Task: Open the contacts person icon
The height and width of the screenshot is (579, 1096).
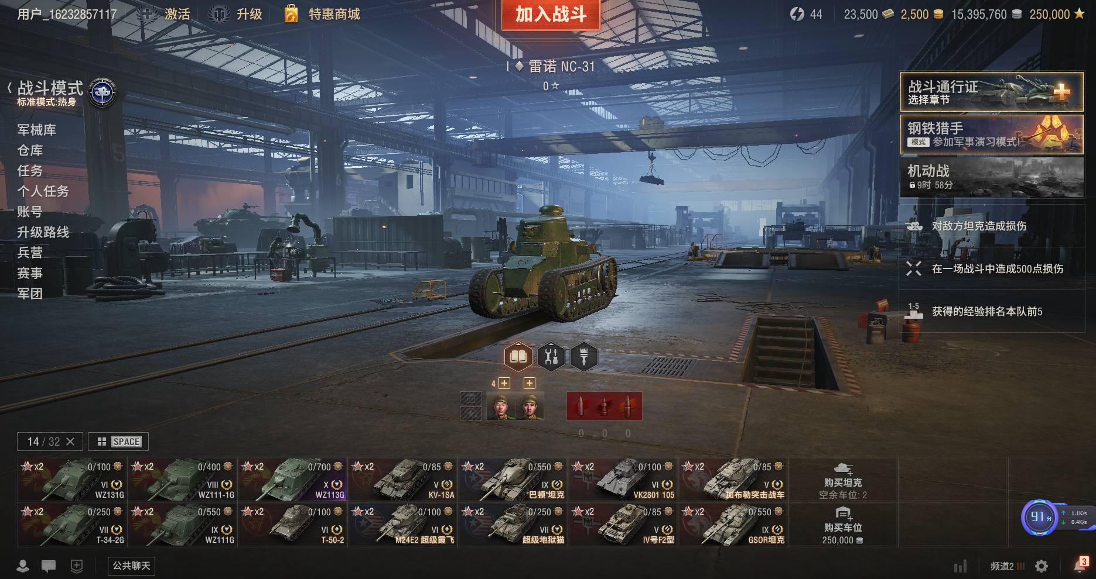Action: [23, 566]
